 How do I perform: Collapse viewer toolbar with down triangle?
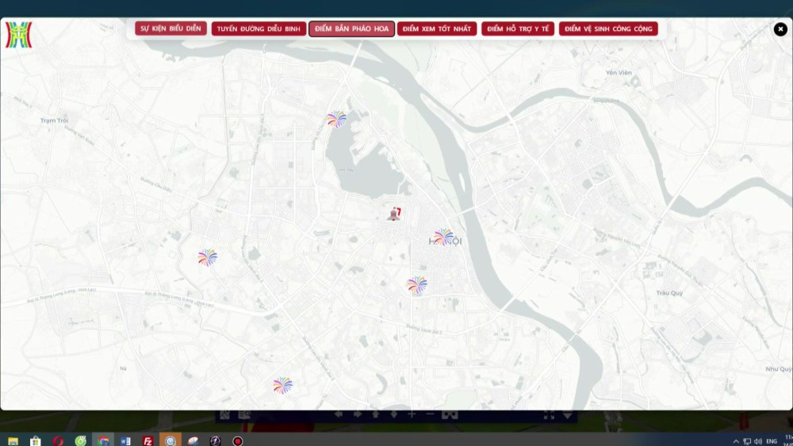[x=568, y=414]
